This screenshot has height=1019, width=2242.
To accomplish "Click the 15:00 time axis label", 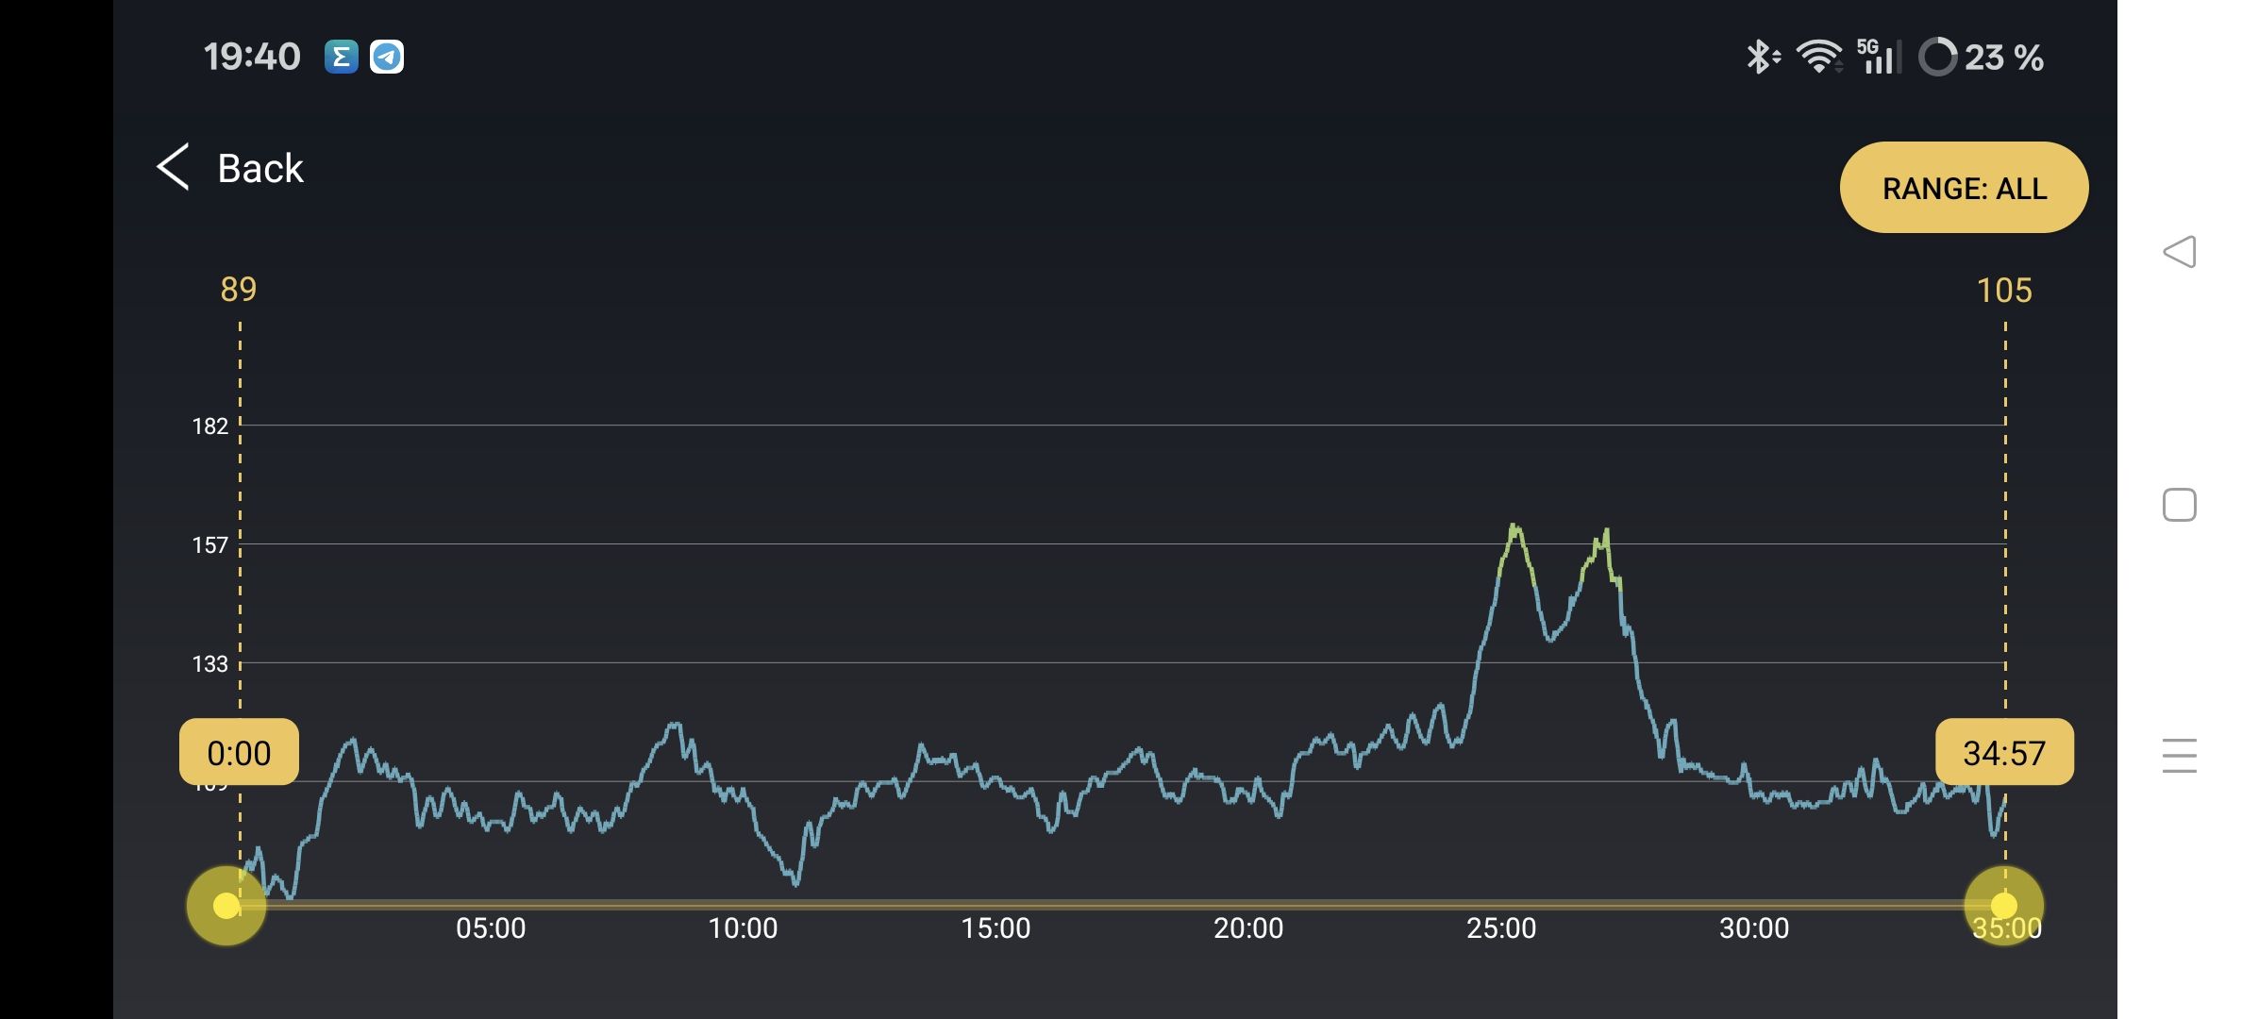I will 996,928.
